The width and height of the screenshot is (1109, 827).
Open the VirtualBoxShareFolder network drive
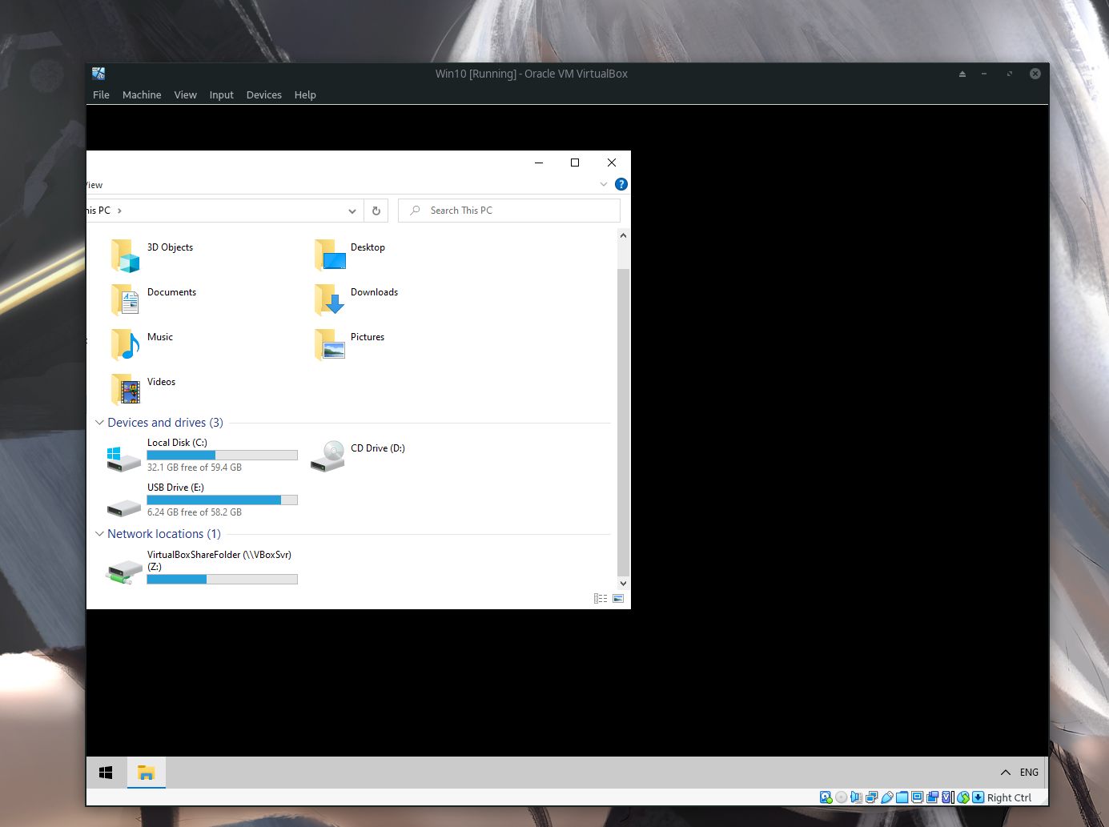click(220, 560)
